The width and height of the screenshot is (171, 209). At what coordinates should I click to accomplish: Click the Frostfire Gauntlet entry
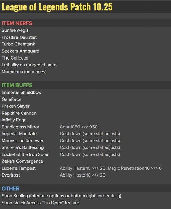(x=19, y=37)
